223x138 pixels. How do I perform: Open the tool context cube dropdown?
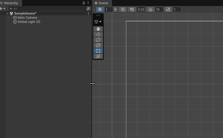(x=98, y=22)
